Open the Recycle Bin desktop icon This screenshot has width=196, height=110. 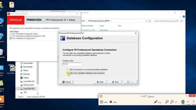[2, 53]
